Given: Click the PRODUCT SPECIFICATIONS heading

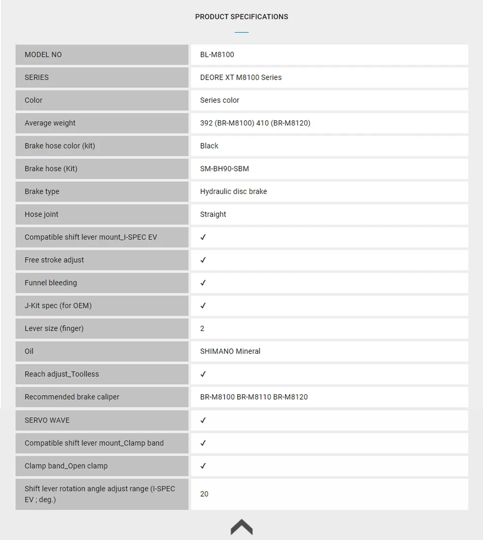Looking at the screenshot, I should 241,17.
